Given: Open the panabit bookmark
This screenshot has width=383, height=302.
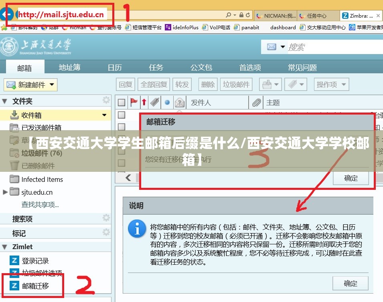Looking at the screenshot, I should point(247,27).
